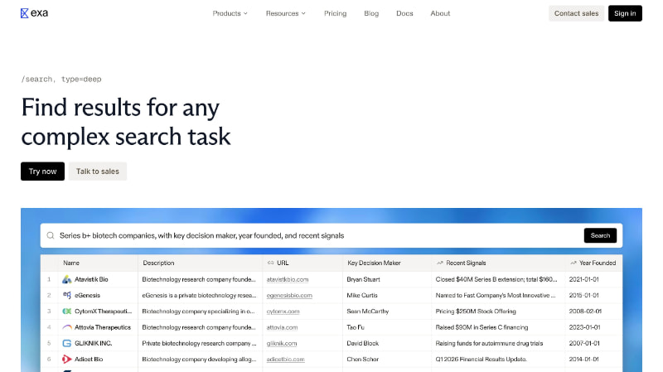Click eGenesis company logo icon
Screen dimensions: 663x372
click(x=67, y=295)
